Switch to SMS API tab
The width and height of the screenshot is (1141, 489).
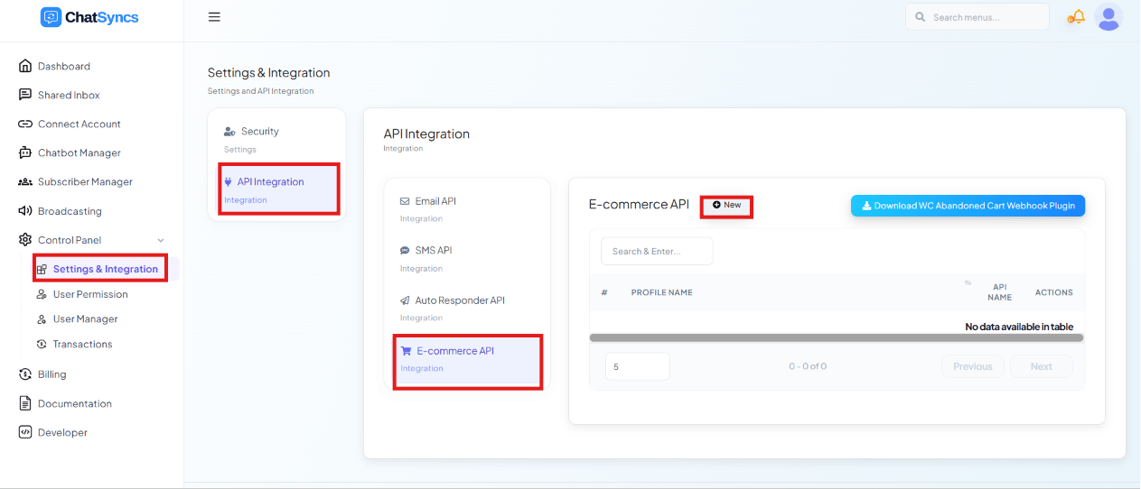click(467, 259)
